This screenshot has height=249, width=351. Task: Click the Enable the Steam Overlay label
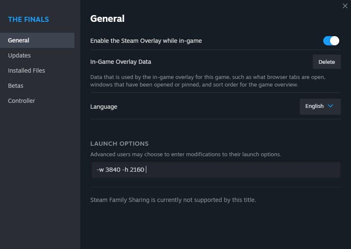146,41
